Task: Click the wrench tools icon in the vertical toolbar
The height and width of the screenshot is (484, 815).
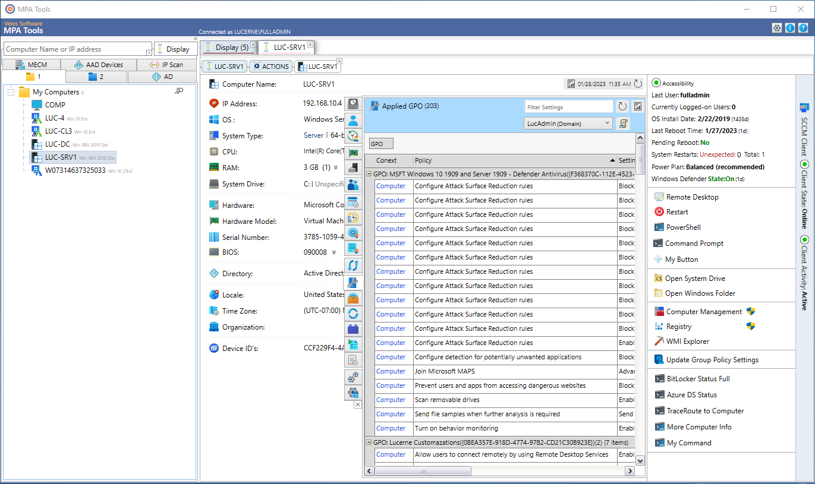Action: (353, 282)
